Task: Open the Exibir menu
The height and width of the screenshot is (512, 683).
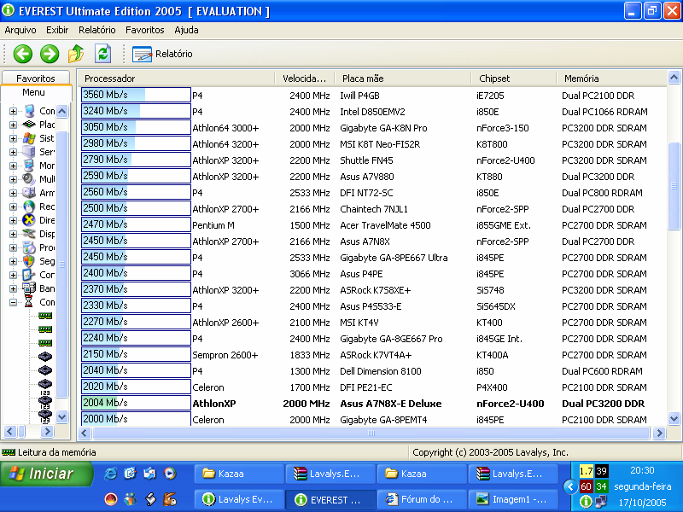Action: [57, 30]
